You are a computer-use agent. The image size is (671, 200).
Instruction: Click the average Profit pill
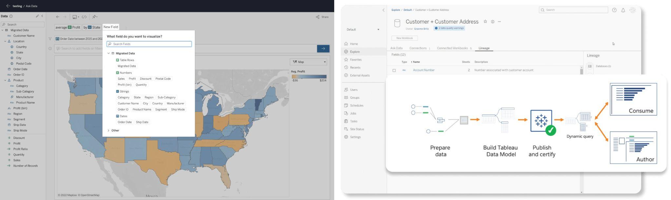68,27
